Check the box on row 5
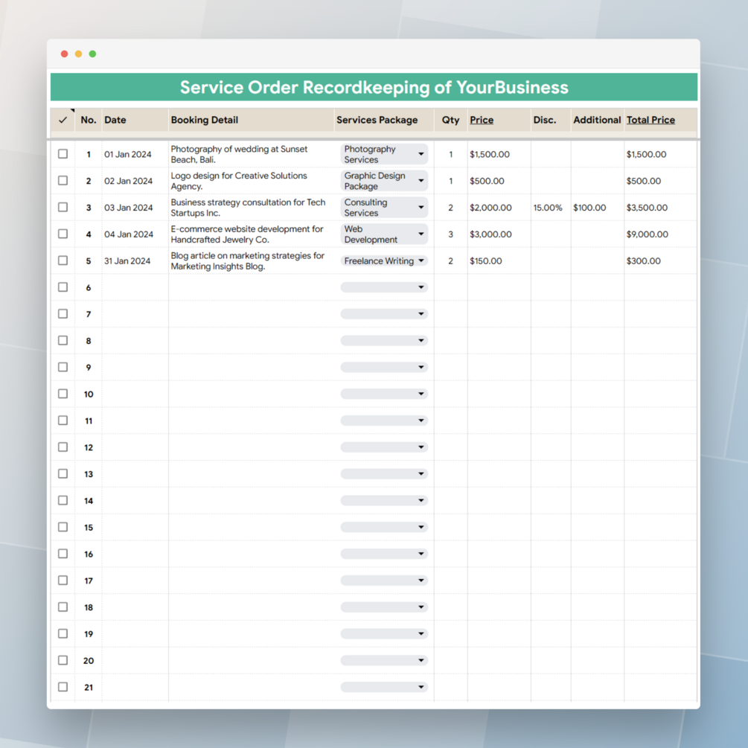 63,261
